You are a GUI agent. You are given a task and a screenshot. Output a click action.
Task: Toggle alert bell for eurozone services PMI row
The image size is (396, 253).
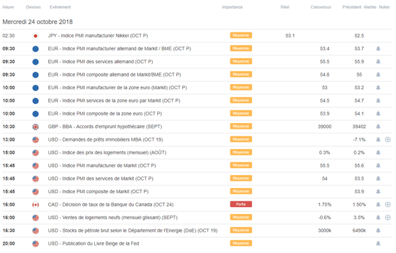click(x=378, y=101)
